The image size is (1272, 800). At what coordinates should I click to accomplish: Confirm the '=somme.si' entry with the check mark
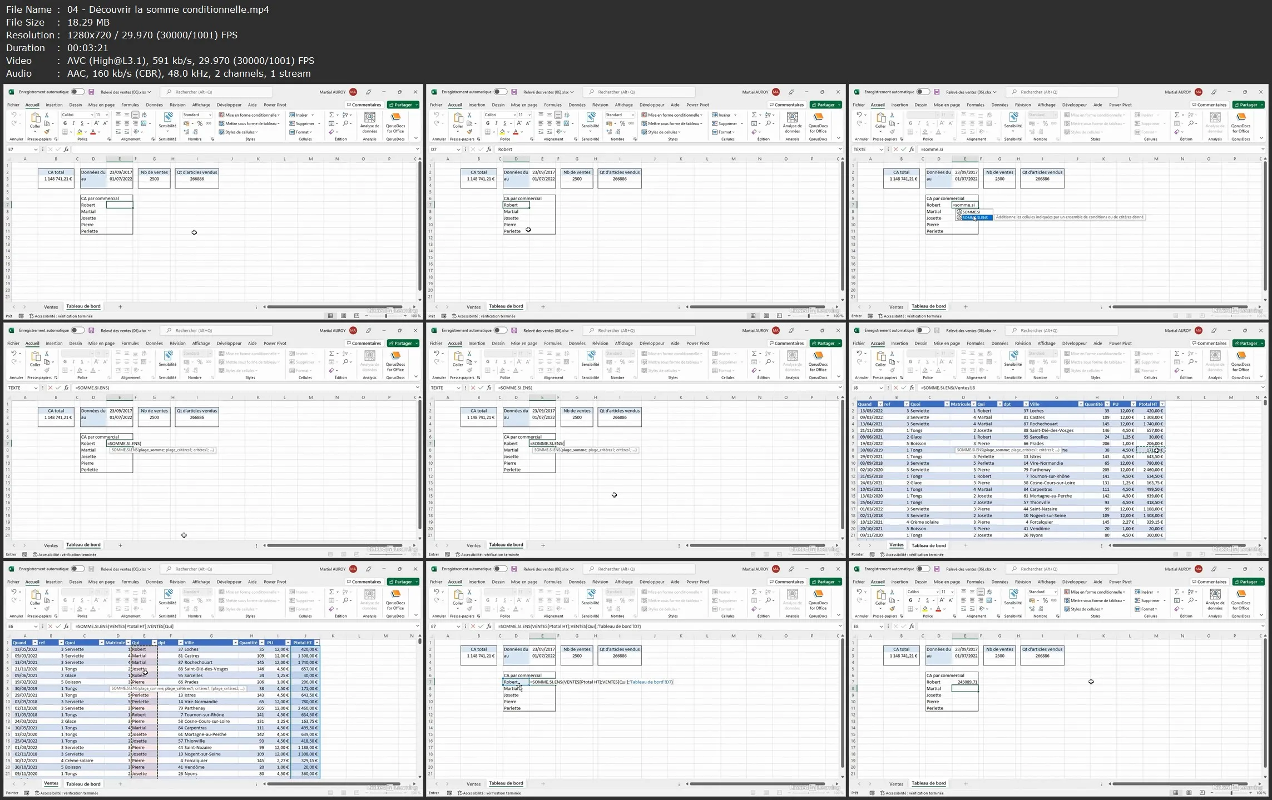[903, 149]
